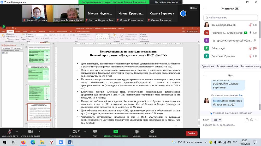Screen dimensions: 261x146
Task: Select slide 39 thumbnail
Action: 39,55
